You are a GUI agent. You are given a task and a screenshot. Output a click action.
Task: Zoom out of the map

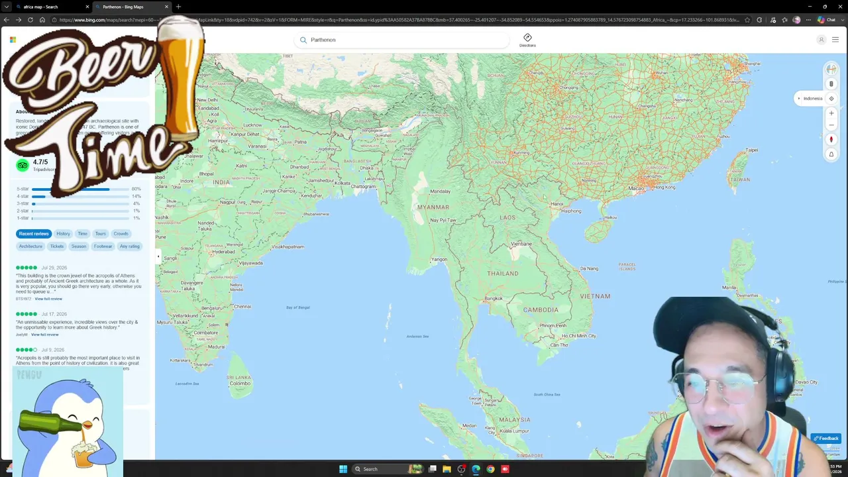pyautogui.click(x=831, y=125)
